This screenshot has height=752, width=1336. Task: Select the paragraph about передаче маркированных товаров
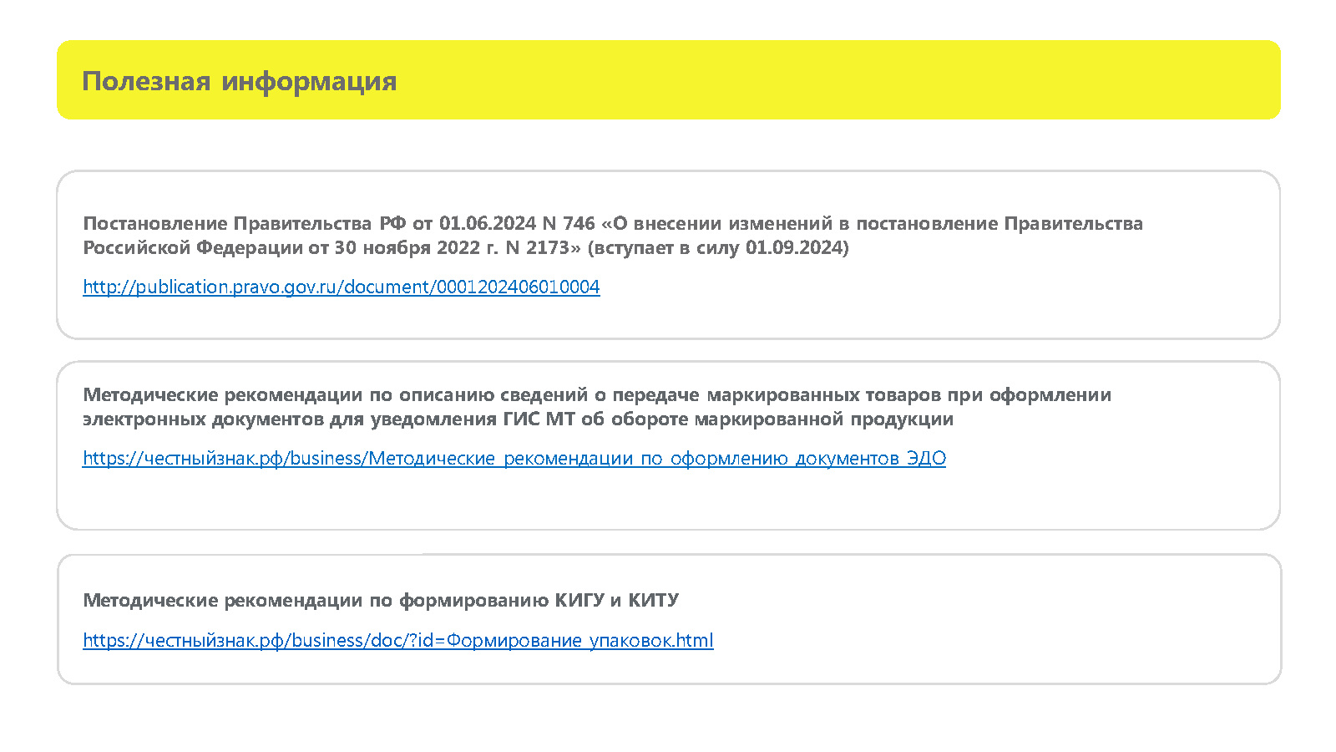[597, 407]
